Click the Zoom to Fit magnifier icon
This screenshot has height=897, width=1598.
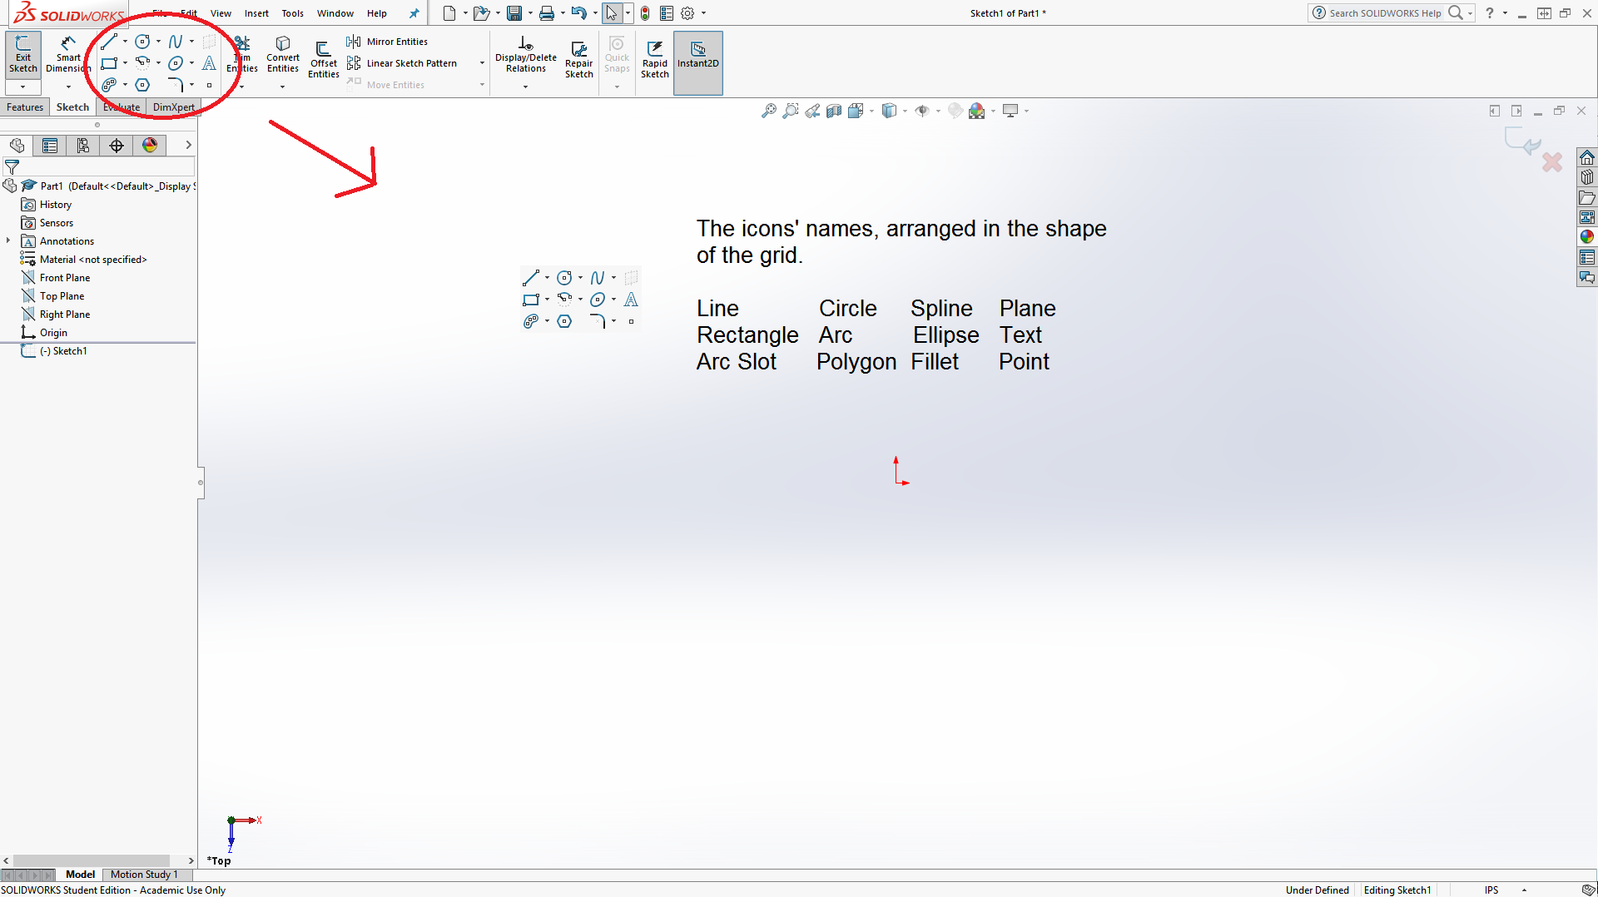(x=768, y=111)
